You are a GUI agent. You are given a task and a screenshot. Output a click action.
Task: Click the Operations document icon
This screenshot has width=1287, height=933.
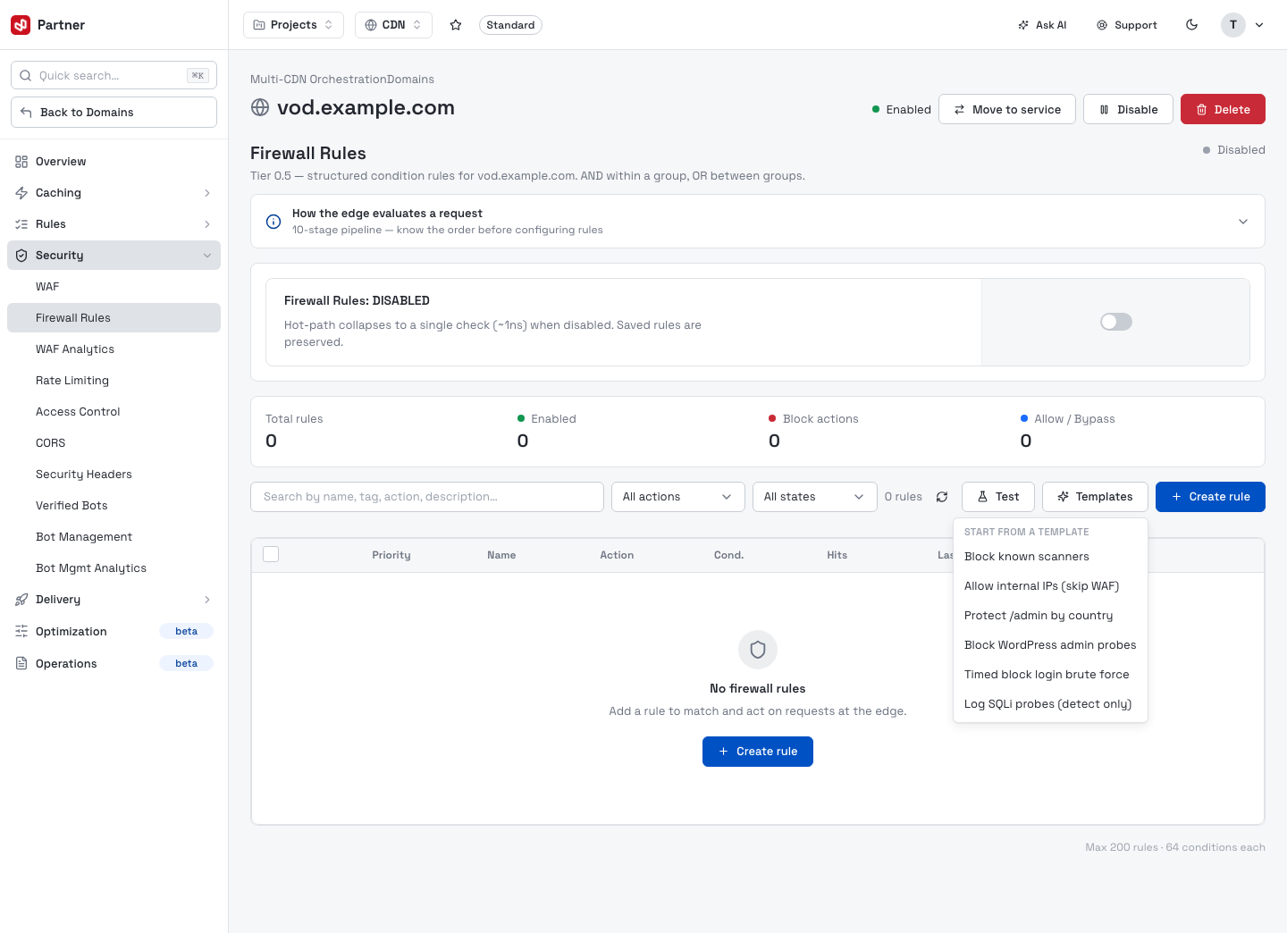pyautogui.click(x=21, y=663)
